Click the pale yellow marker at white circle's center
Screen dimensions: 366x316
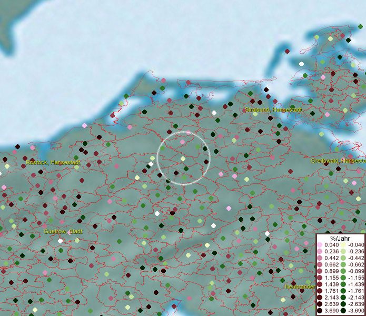[x=183, y=159]
